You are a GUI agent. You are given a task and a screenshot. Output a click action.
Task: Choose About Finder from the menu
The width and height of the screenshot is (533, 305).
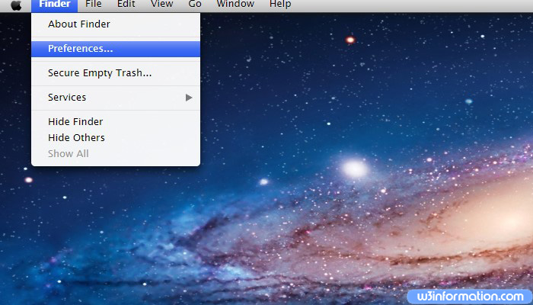pos(116,24)
